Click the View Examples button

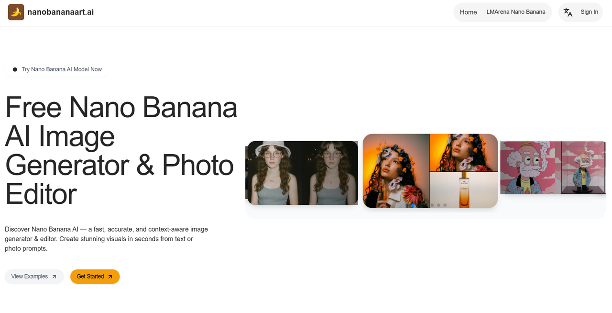click(x=34, y=277)
